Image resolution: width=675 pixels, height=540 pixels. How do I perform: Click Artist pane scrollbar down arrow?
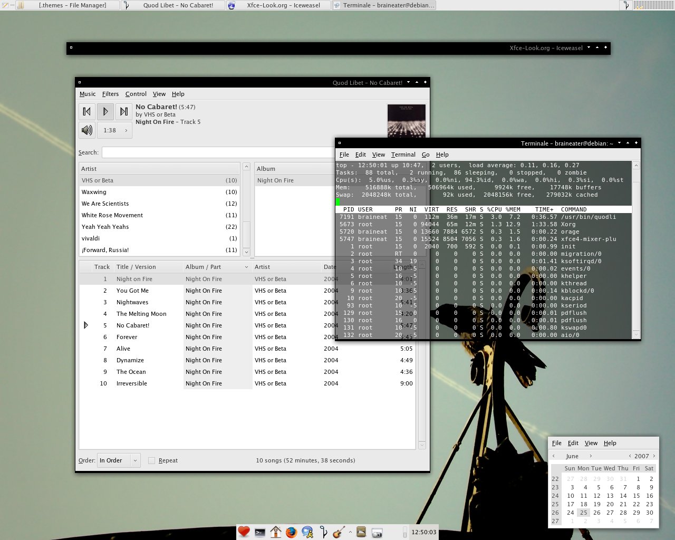tap(246, 252)
